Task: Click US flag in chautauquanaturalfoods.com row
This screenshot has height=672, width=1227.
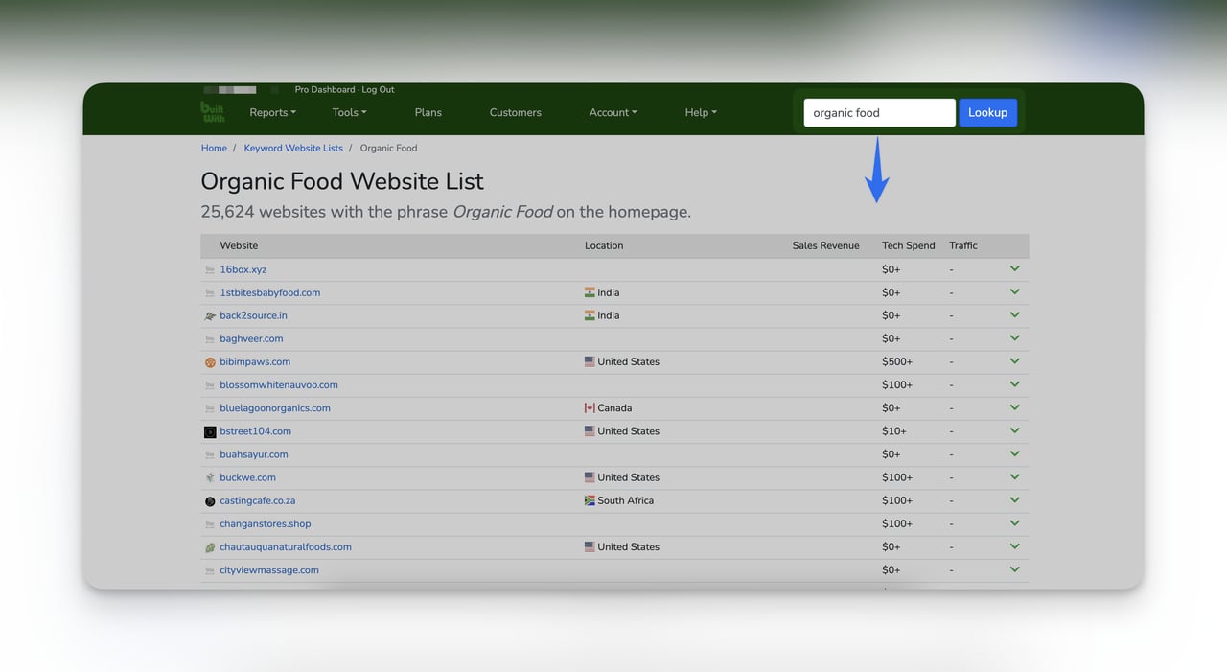Action: [x=590, y=546]
